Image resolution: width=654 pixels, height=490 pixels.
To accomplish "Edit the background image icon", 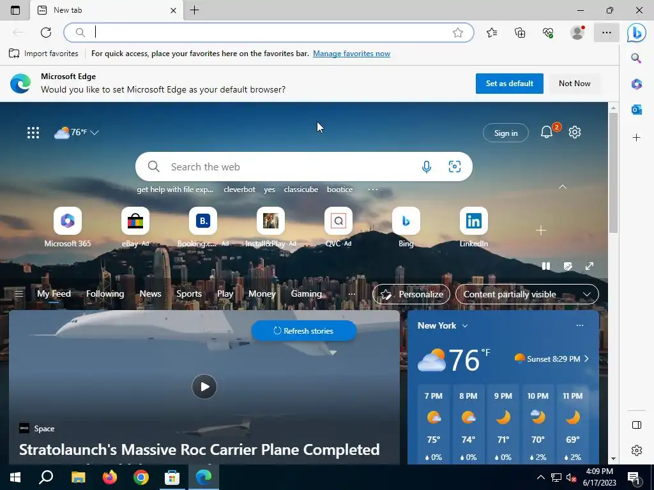I will click(x=568, y=266).
